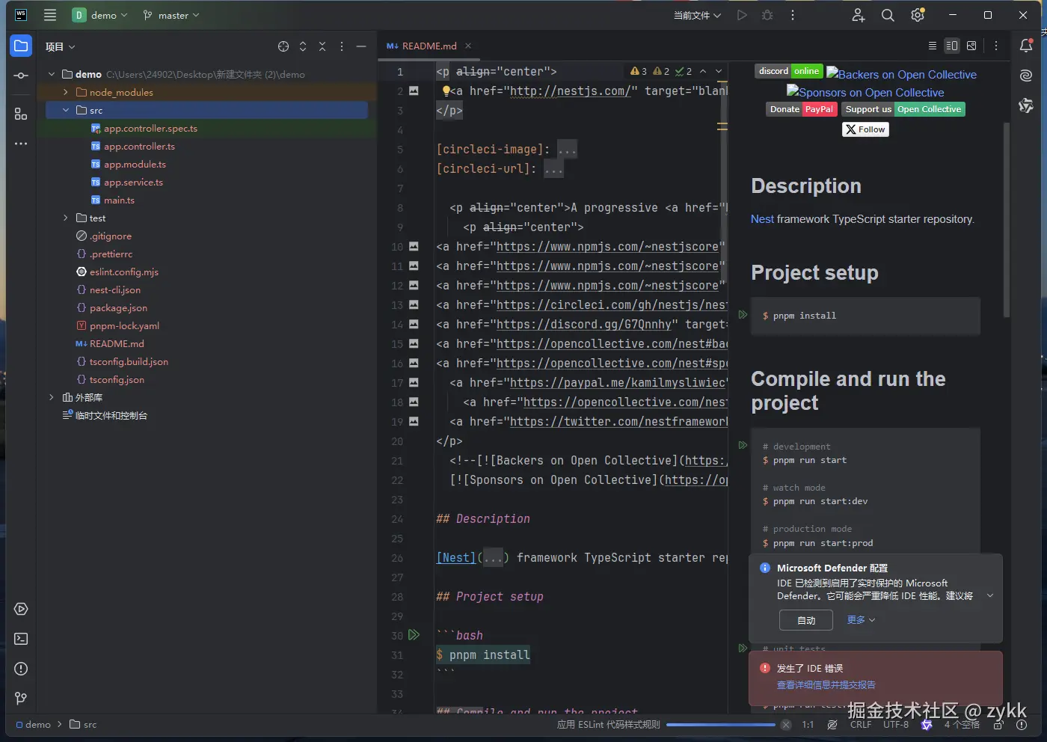Click the ESLint progress bar in status bar
The width and height of the screenshot is (1047, 742).
(720, 724)
